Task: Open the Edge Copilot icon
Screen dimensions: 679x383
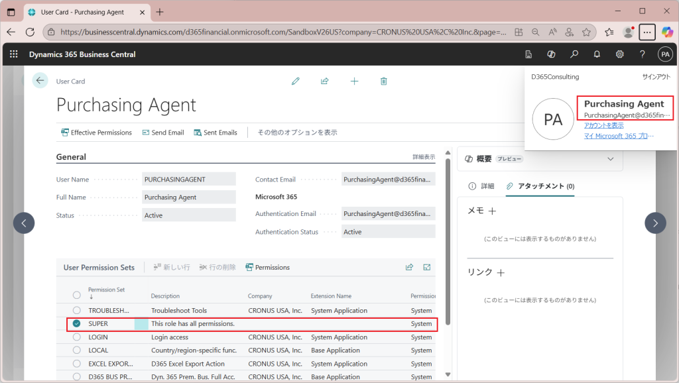Action: (667, 32)
